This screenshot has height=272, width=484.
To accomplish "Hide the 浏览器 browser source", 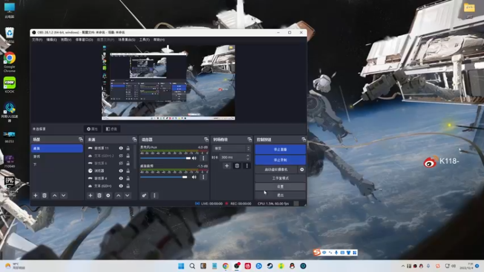I will [x=121, y=171].
